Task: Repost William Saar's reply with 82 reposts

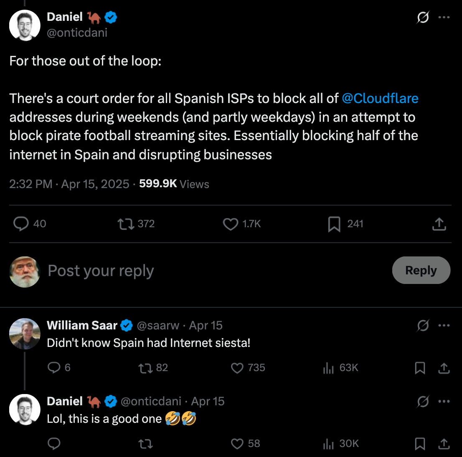Action: click(x=145, y=368)
